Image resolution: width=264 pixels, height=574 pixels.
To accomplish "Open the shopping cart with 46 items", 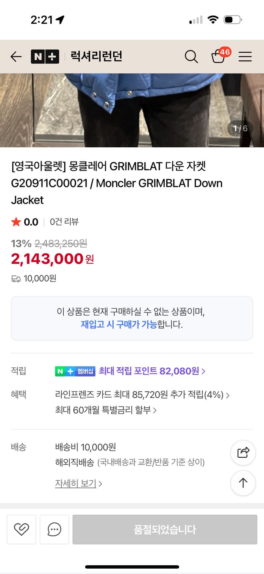I will click(219, 57).
